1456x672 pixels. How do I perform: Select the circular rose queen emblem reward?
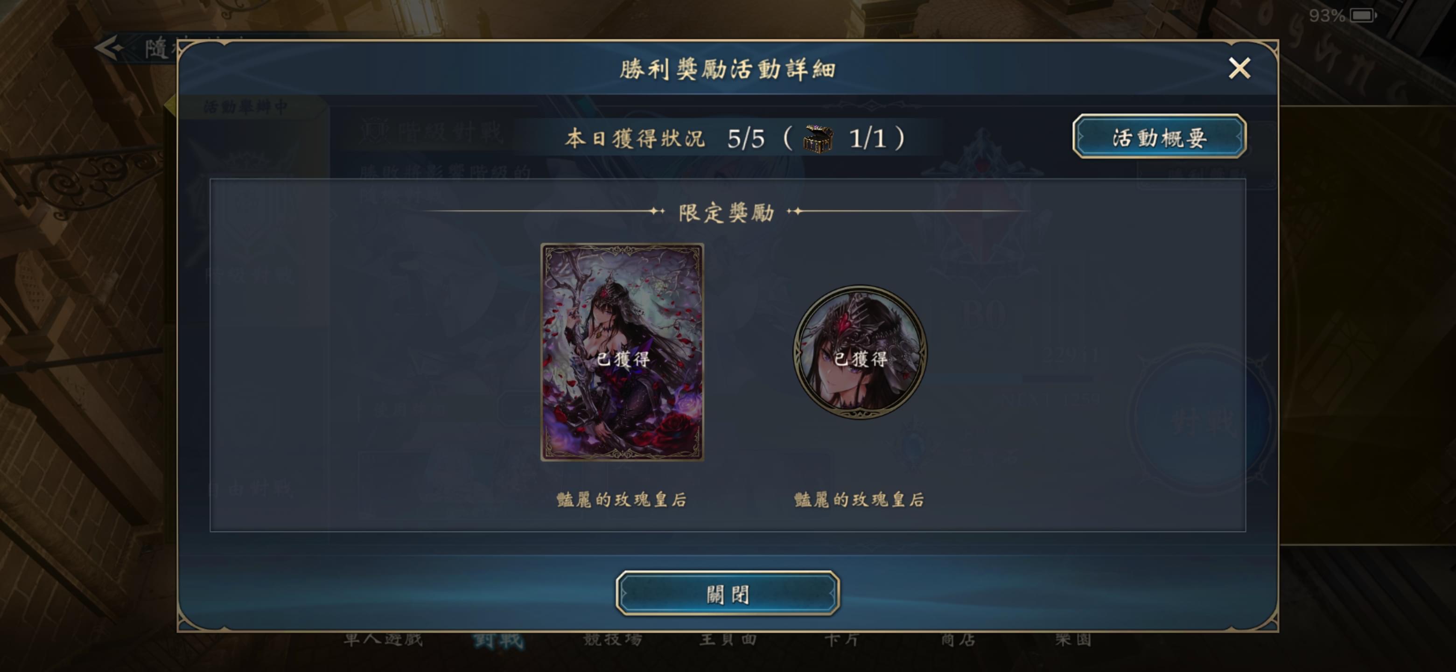tap(860, 351)
